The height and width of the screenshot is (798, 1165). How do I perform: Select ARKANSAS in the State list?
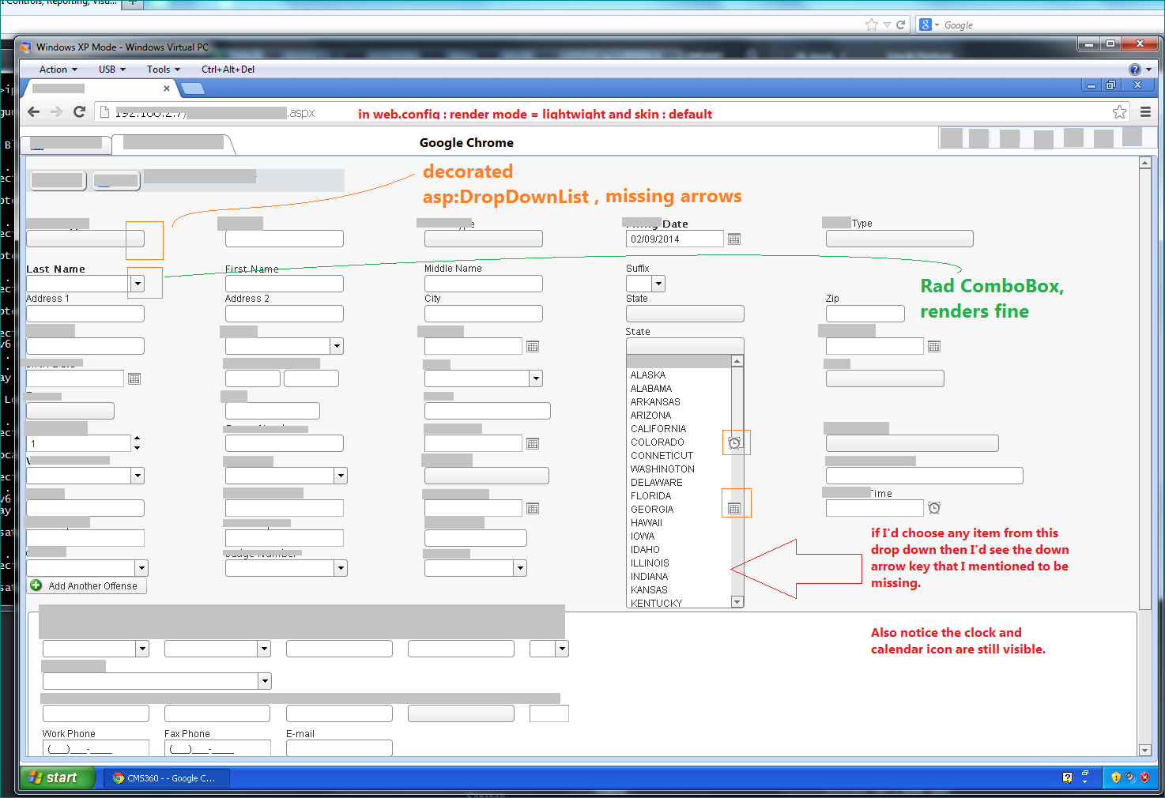(680, 402)
